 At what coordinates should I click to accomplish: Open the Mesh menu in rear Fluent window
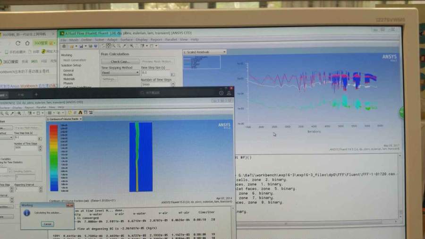click(74, 40)
